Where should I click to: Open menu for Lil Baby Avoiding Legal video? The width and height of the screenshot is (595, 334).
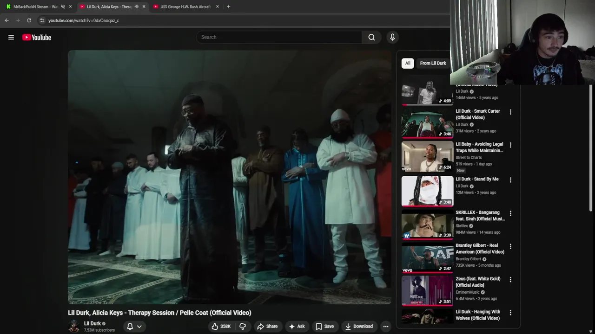(x=510, y=145)
